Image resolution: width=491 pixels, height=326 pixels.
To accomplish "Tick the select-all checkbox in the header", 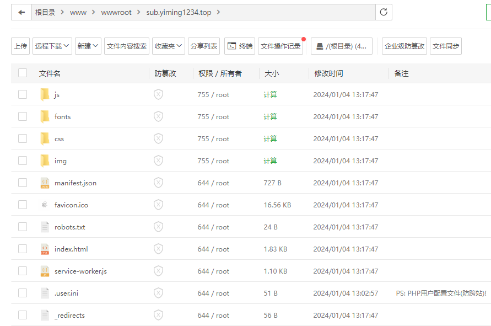I will point(23,73).
